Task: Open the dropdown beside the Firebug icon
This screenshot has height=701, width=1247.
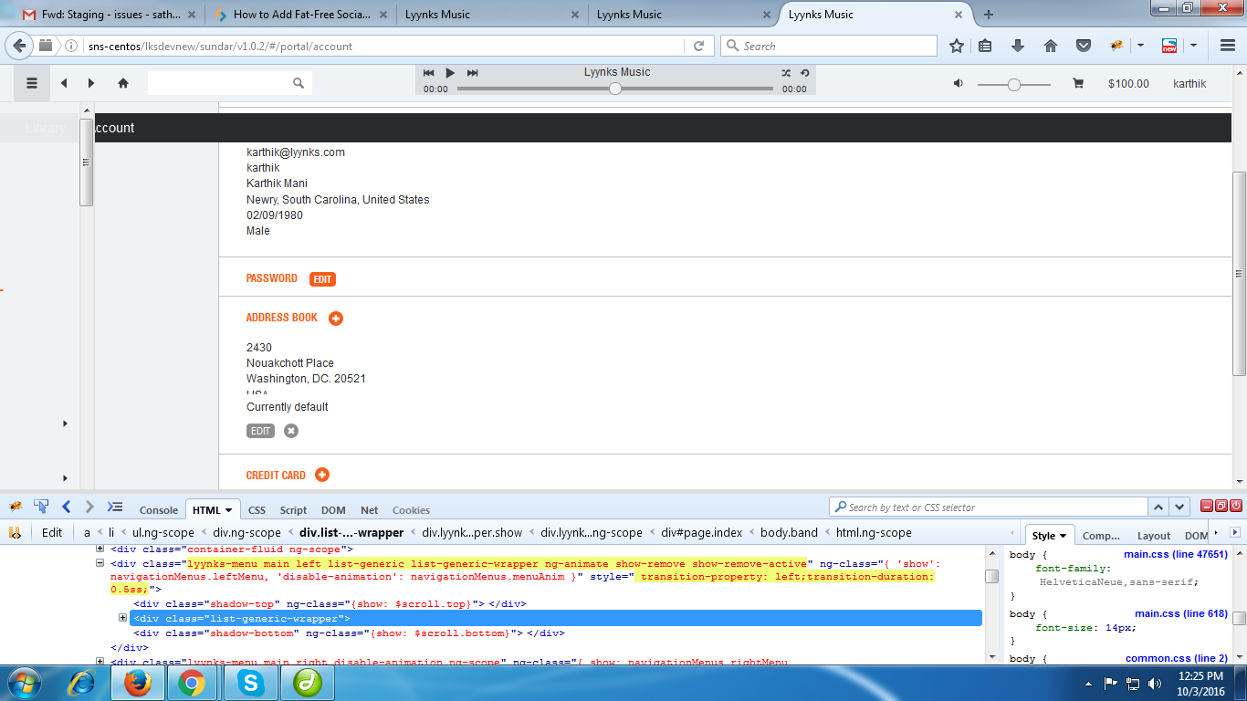Action: point(1141,46)
